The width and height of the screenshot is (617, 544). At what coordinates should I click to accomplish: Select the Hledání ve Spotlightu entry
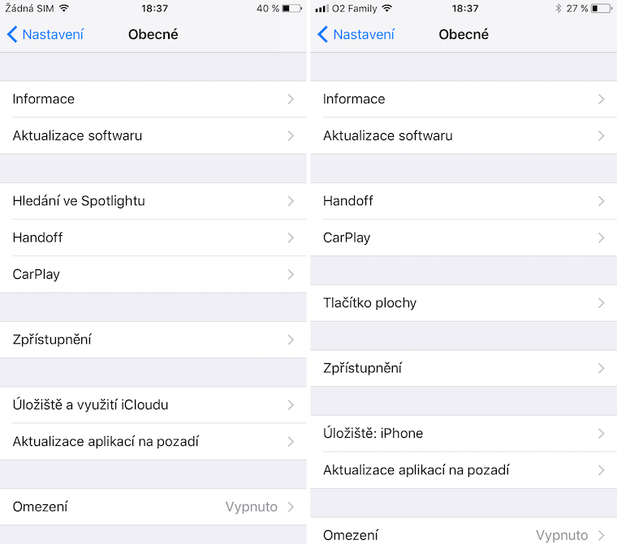[x=79, y=201]
